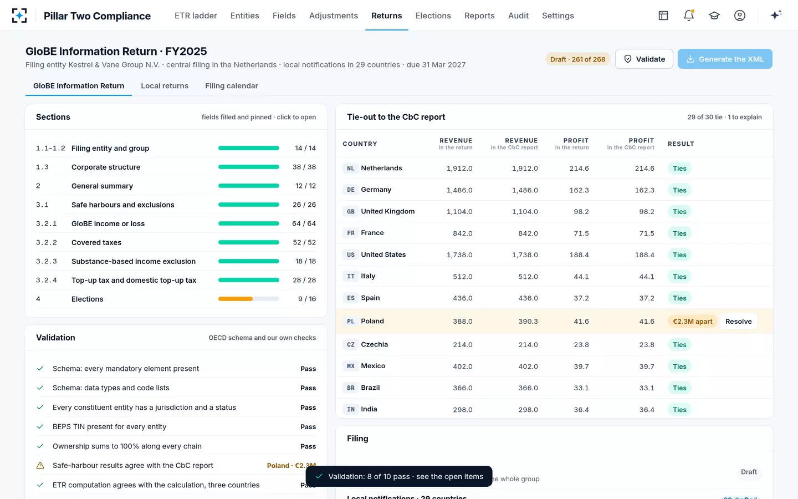This screenshot has height=499, width=798.
Task: Click the PL country code badge
Action: click(x=351, y=322)
